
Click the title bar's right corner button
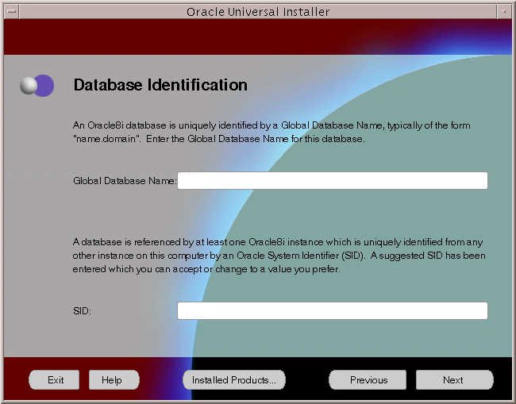(x=504, y=12)
